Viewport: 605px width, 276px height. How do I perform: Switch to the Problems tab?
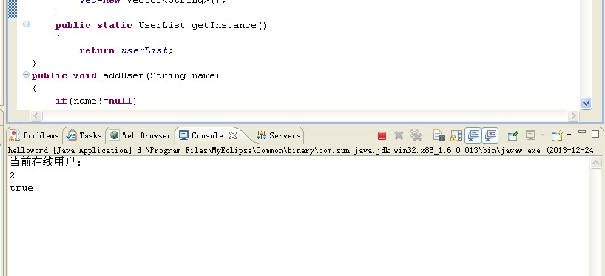coord(34,135)
